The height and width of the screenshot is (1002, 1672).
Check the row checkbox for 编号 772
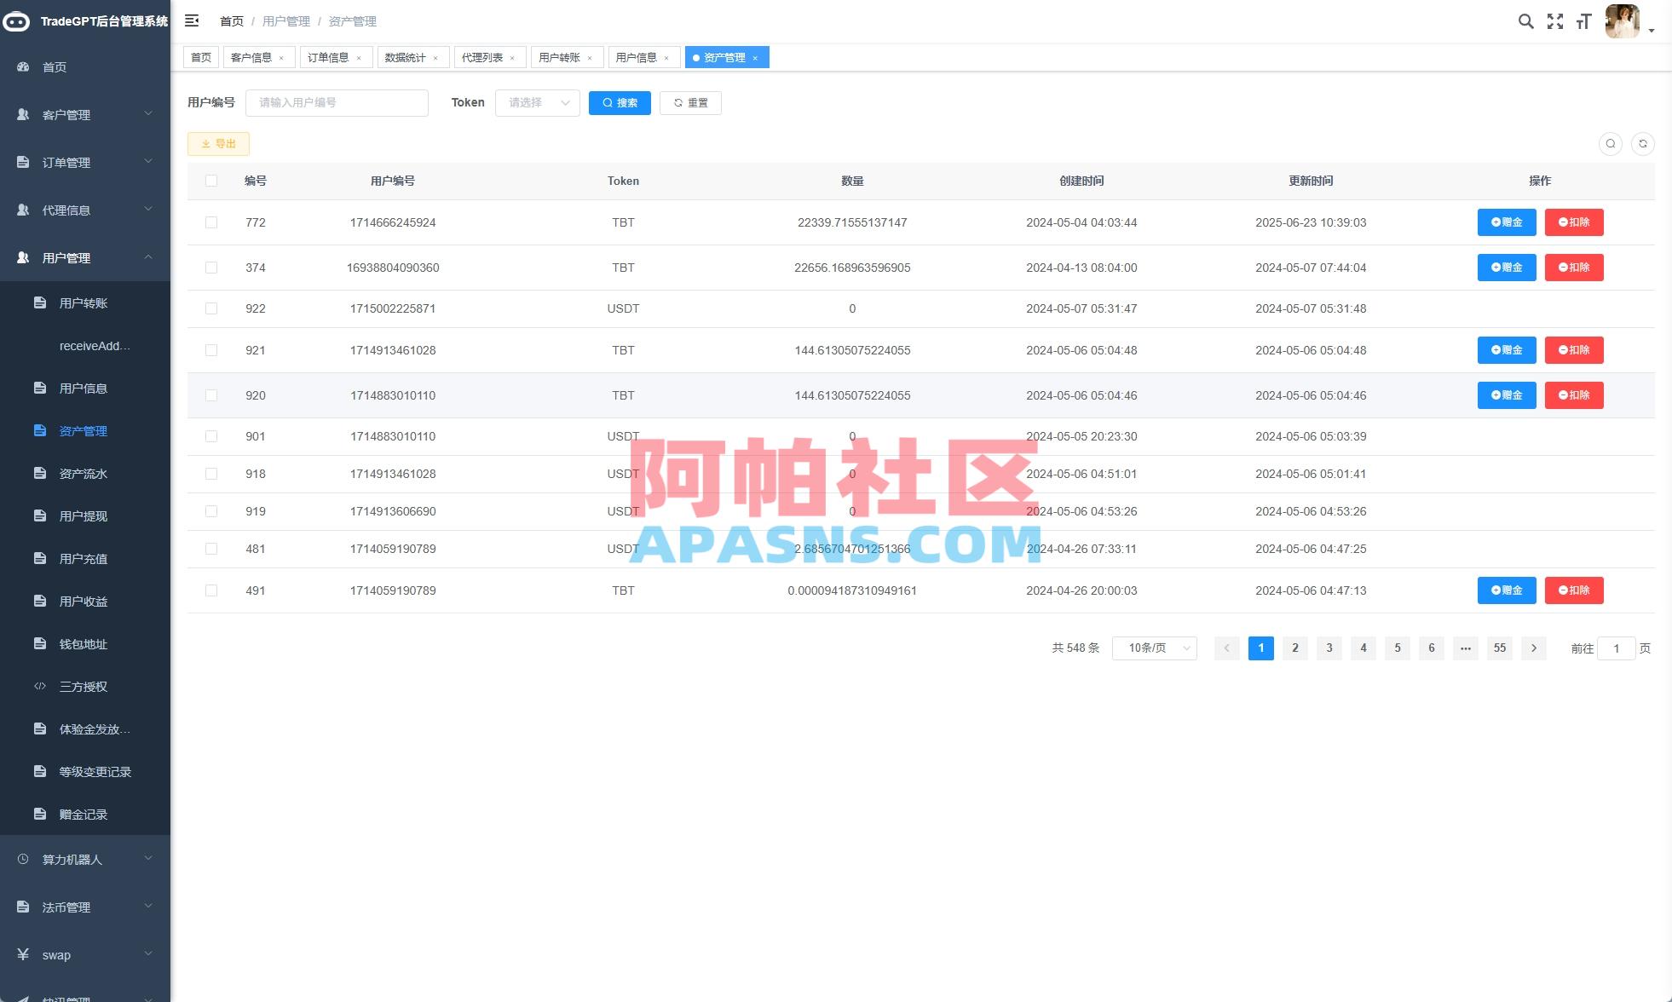[x=211, y=222]
